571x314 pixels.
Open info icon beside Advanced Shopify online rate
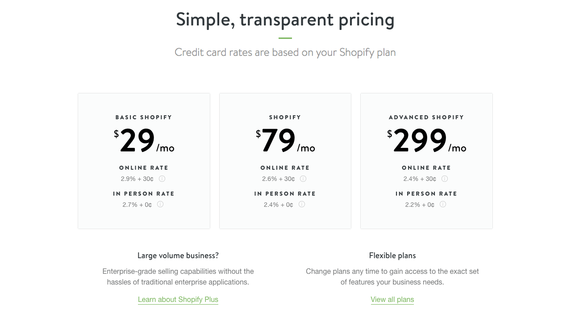(445, 179)
